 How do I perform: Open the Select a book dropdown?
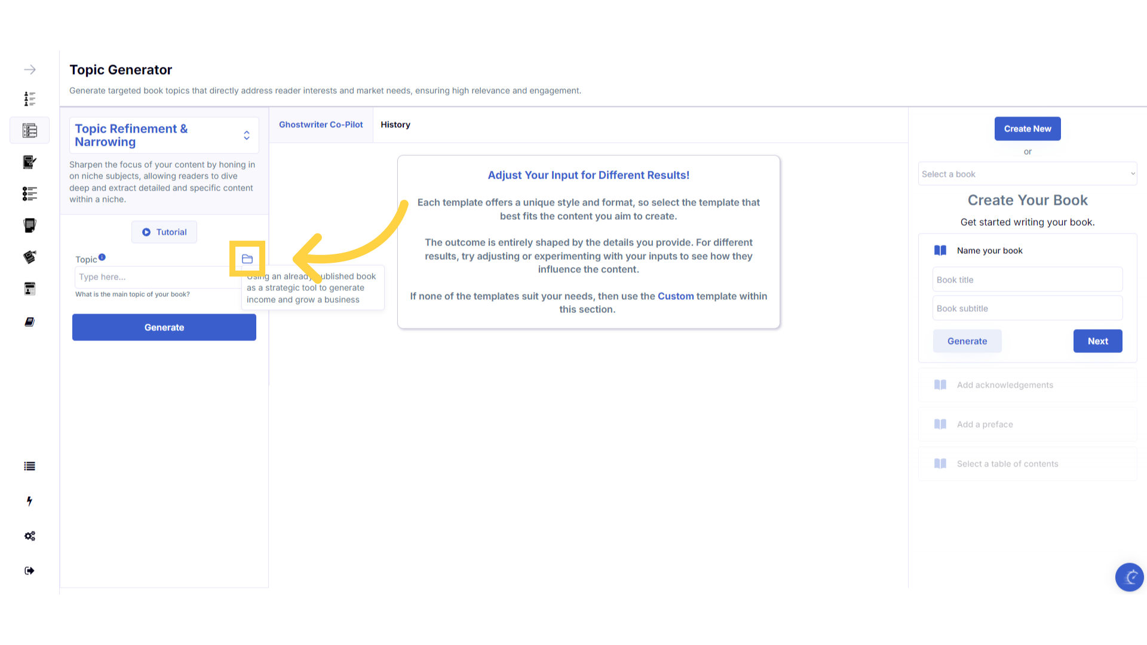pos(1027,174)
